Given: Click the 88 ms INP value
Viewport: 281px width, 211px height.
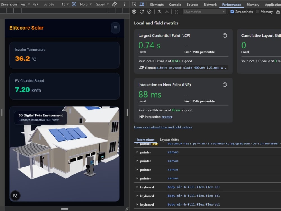Looking at the screenshot, I should pyautogui.click(x=150, y=94).
